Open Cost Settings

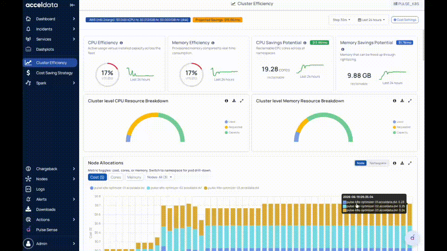point(405,20)
